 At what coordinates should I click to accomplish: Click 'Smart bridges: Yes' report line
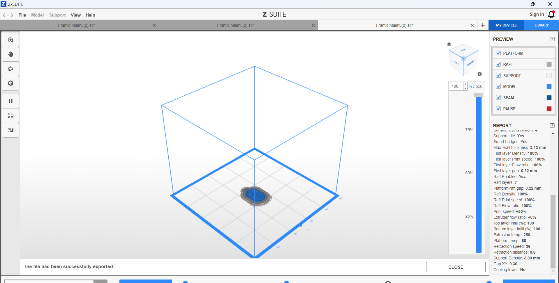(x=510, y=142)
